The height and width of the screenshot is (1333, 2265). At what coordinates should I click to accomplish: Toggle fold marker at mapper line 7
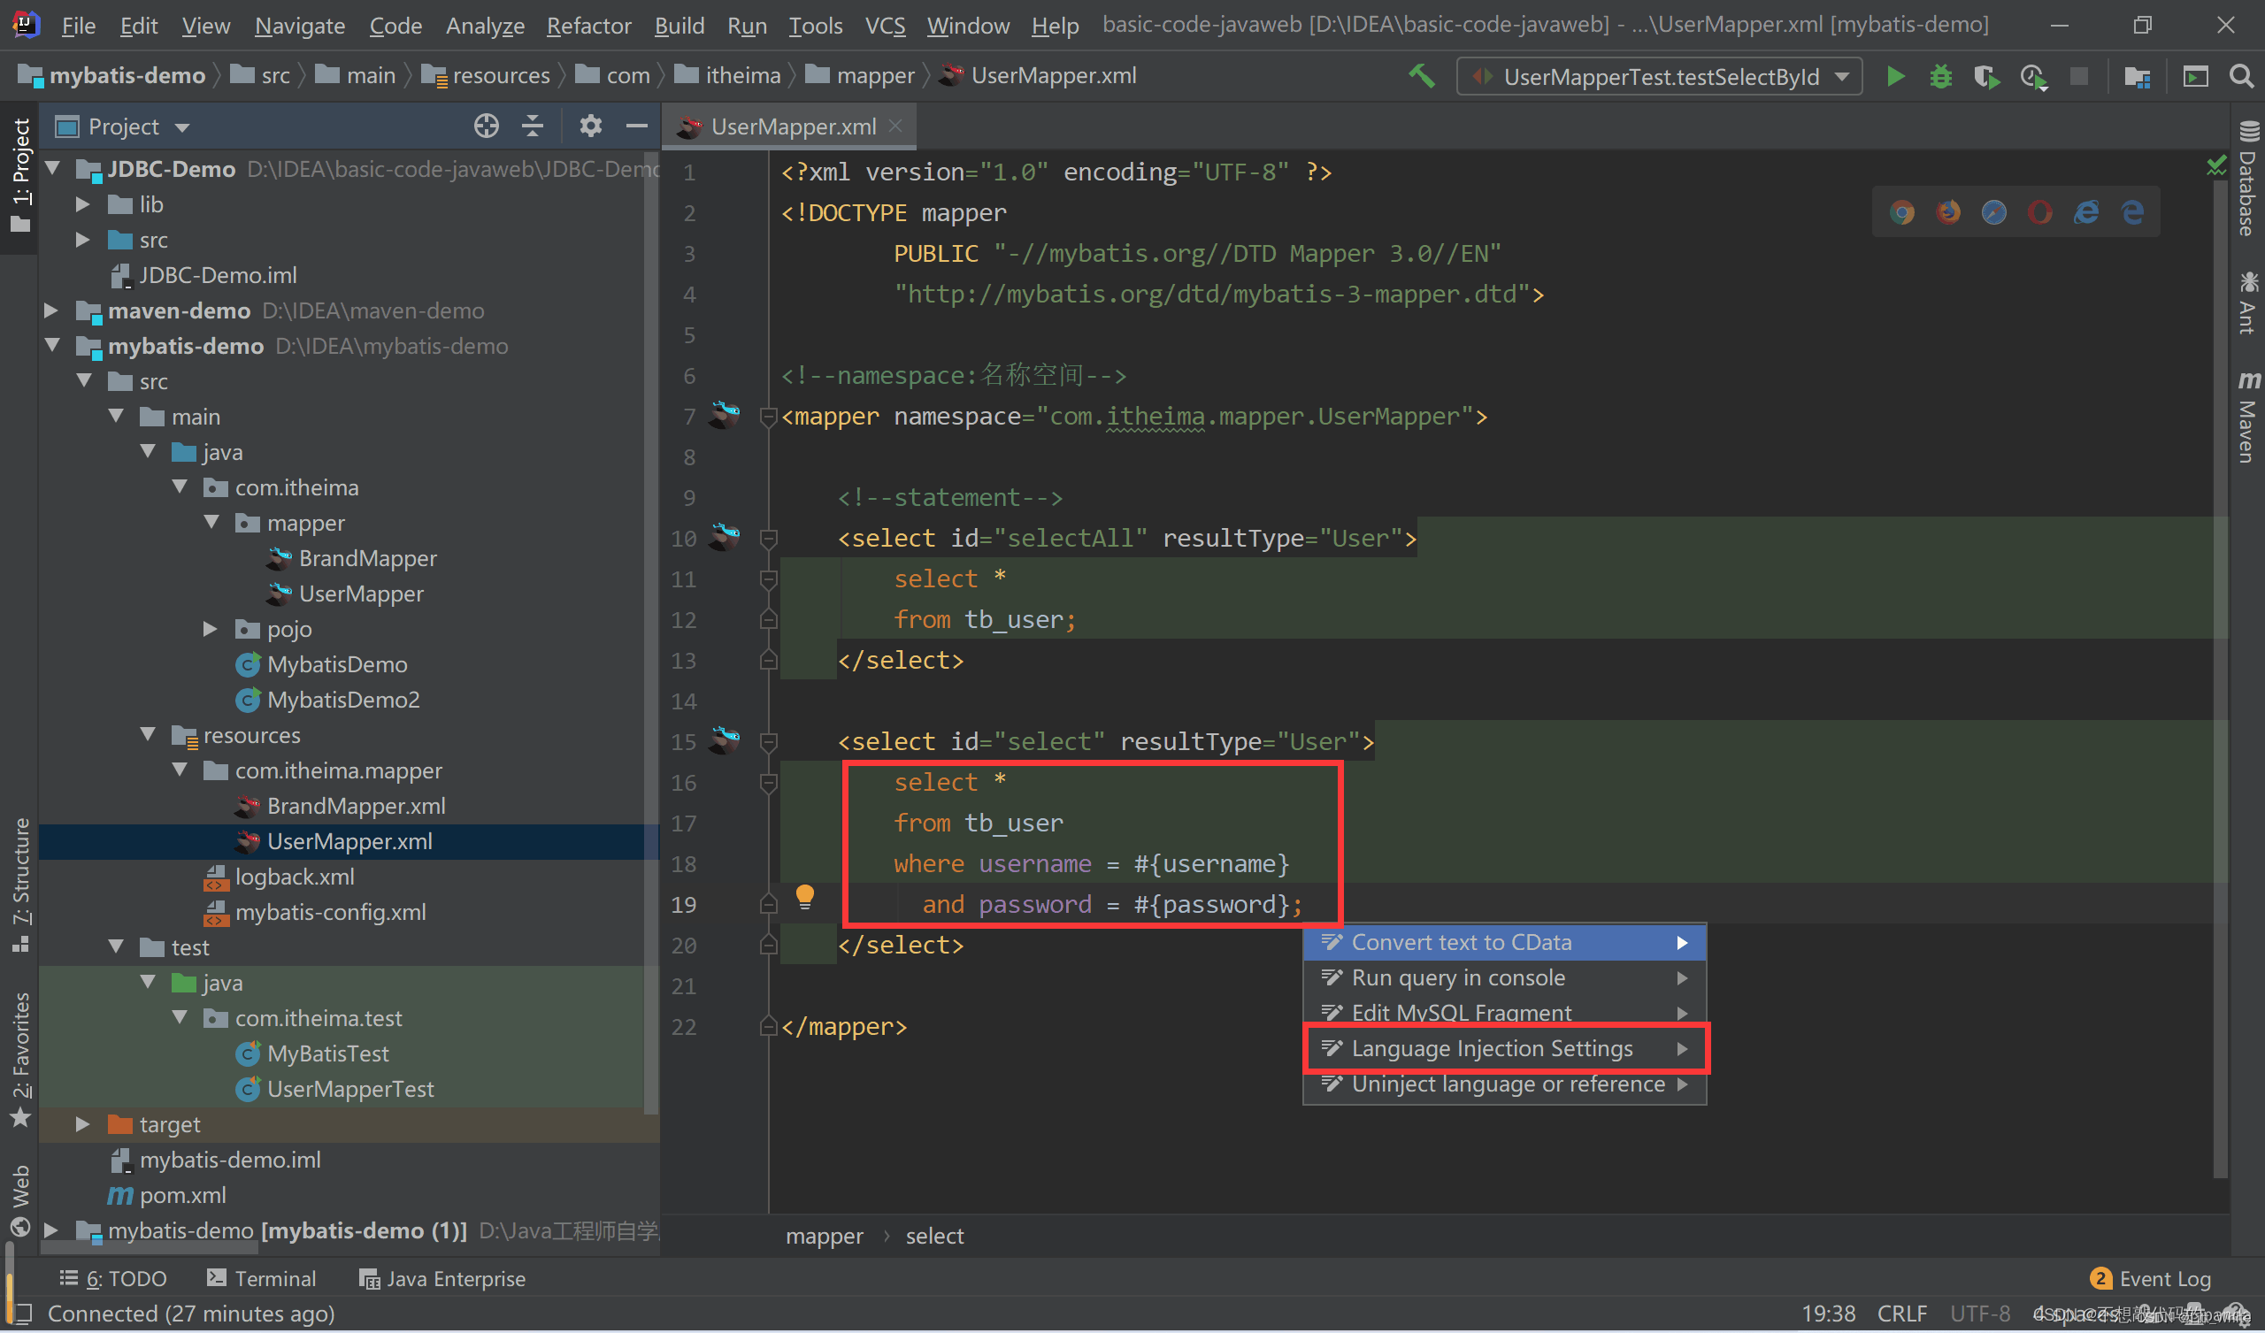pos(768,416)
